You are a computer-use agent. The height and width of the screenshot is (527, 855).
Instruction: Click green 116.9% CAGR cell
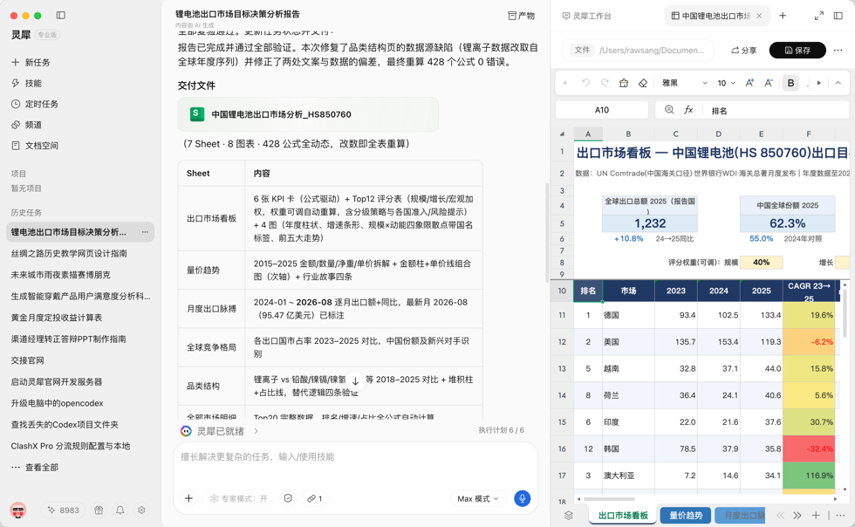click(810, 476)
